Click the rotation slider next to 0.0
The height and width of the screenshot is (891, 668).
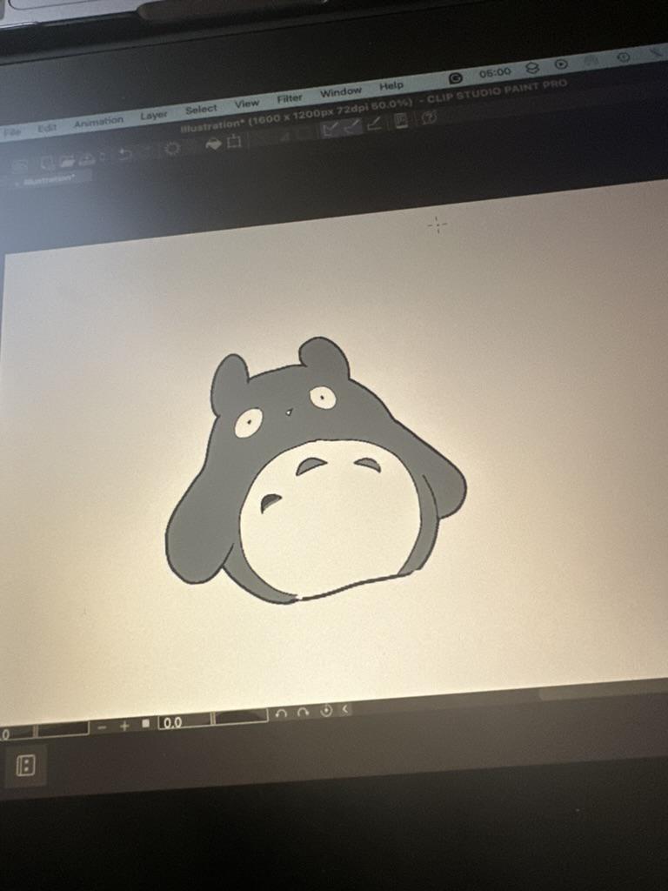point(241,717)
